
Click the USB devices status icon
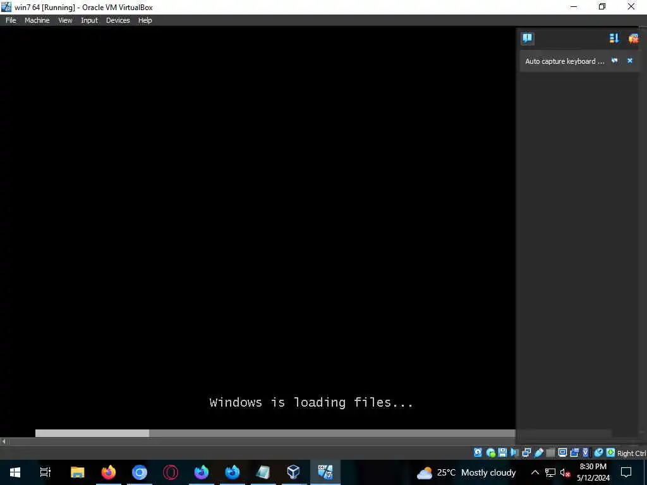pos(538,452)
